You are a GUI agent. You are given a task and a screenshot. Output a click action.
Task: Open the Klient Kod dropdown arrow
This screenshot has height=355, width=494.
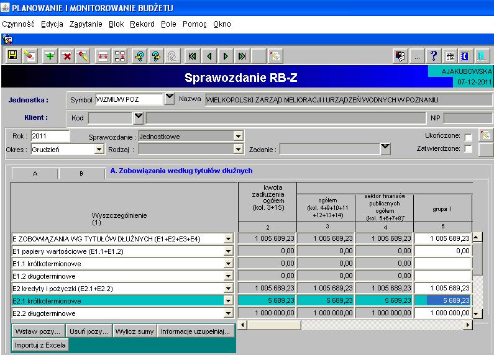[x=139, y=117]
